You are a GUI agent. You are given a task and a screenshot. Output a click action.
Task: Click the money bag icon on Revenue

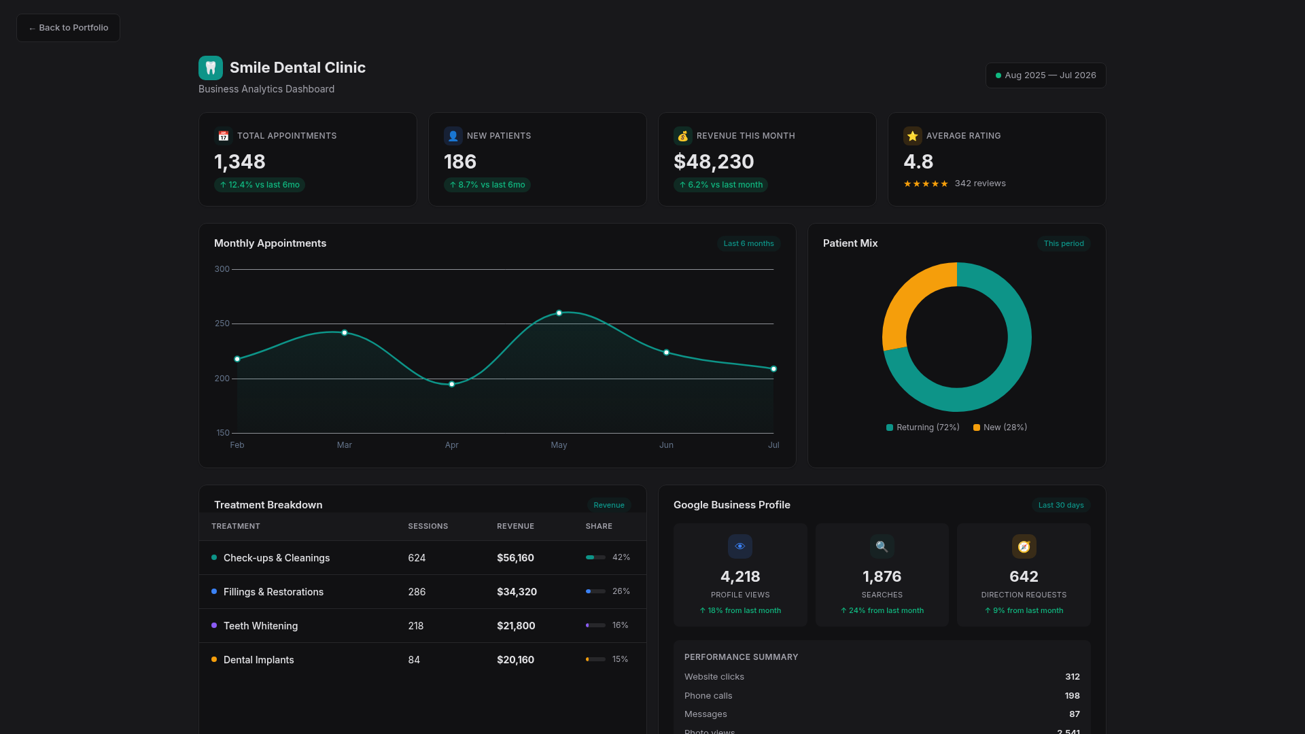coord(683,136)
